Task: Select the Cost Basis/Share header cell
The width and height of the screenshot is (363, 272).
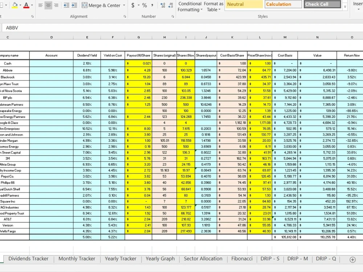Action: pos(232,55)
